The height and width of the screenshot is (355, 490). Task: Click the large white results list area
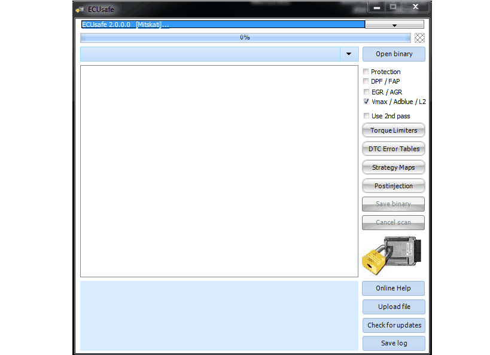pyautogui.click(x=219, y=171)
